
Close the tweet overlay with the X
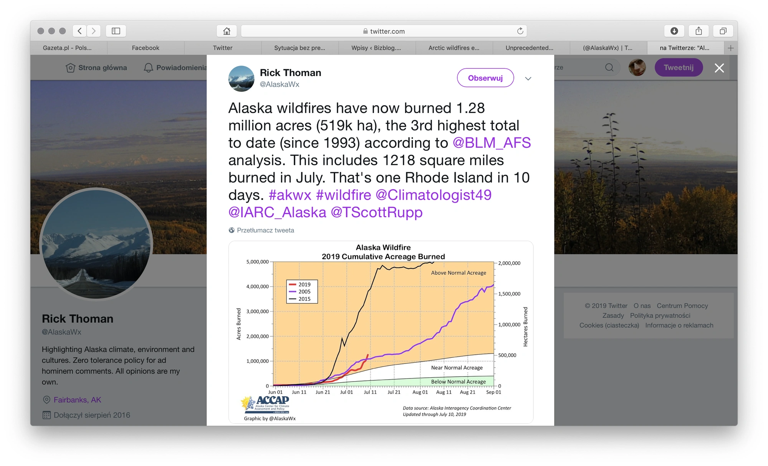click(719, 68)
